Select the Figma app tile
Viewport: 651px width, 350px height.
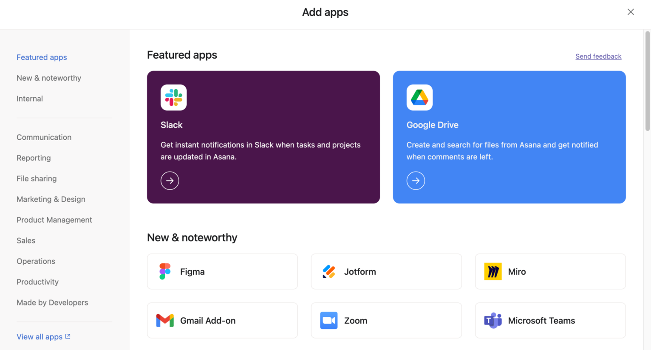click(222, 271)
